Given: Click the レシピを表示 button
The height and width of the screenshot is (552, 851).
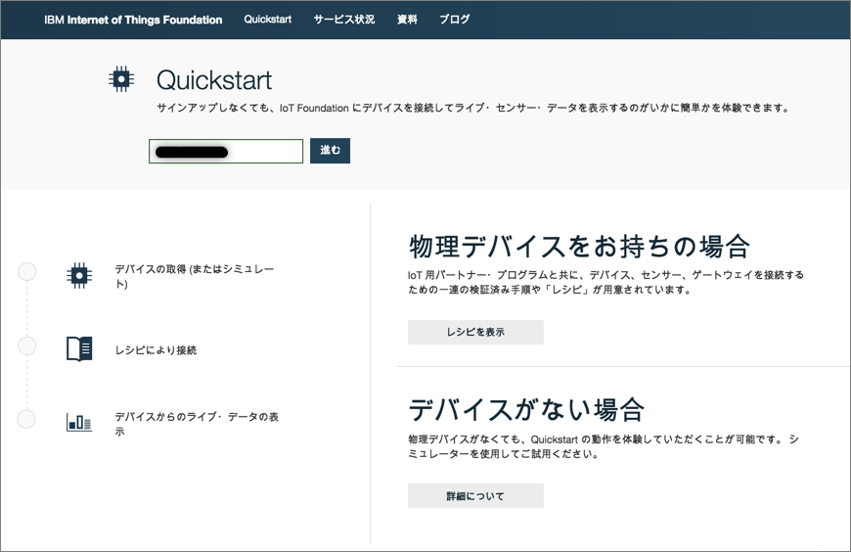Looking at the screenshot, I should [x=475, y=332].
